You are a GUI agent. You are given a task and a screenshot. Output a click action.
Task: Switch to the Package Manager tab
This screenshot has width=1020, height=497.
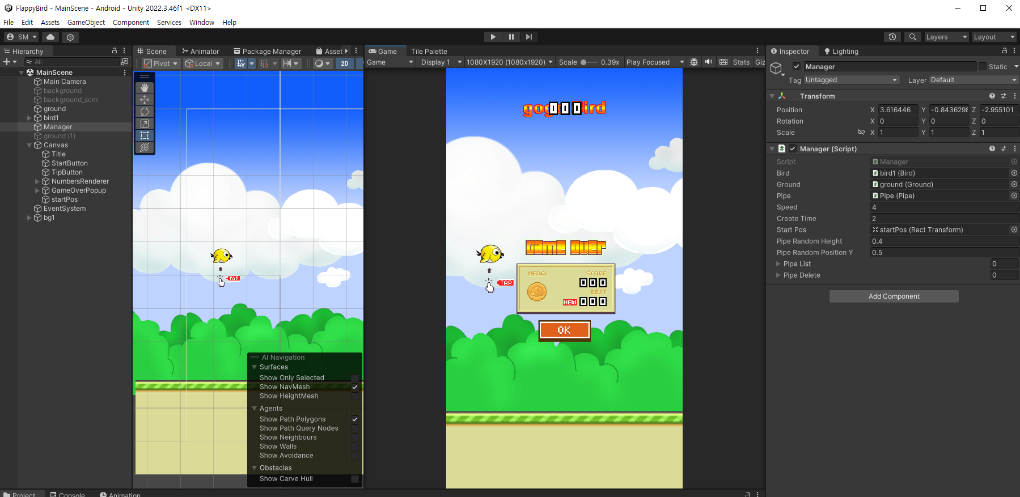(x=268, y=51)
